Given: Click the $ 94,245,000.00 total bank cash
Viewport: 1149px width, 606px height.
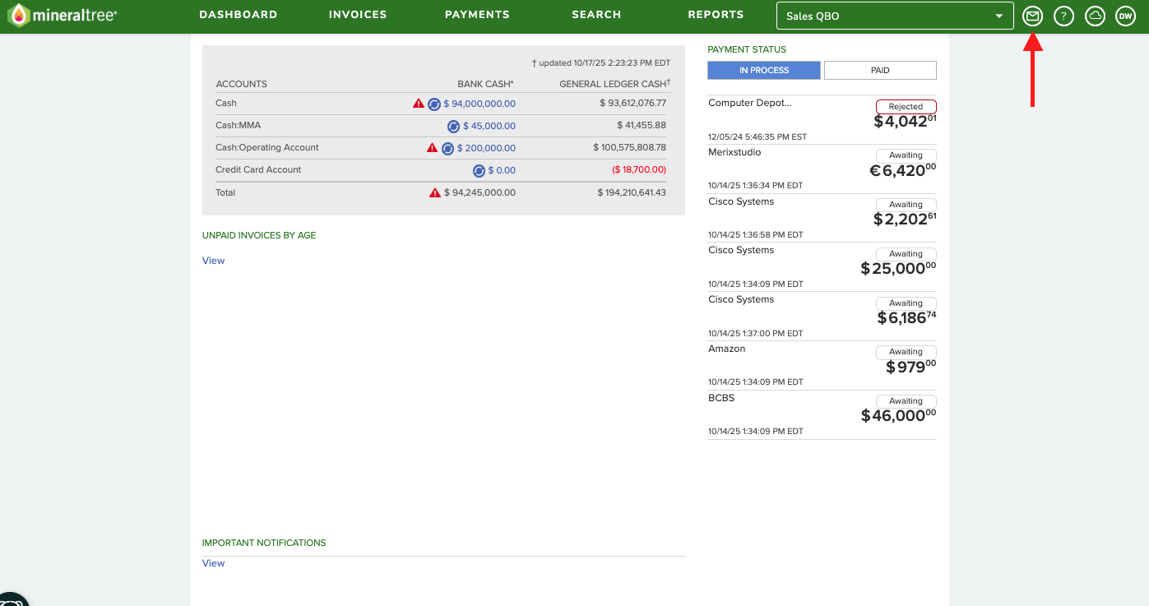Looking at the screenshot, I should tap(480, 192).
